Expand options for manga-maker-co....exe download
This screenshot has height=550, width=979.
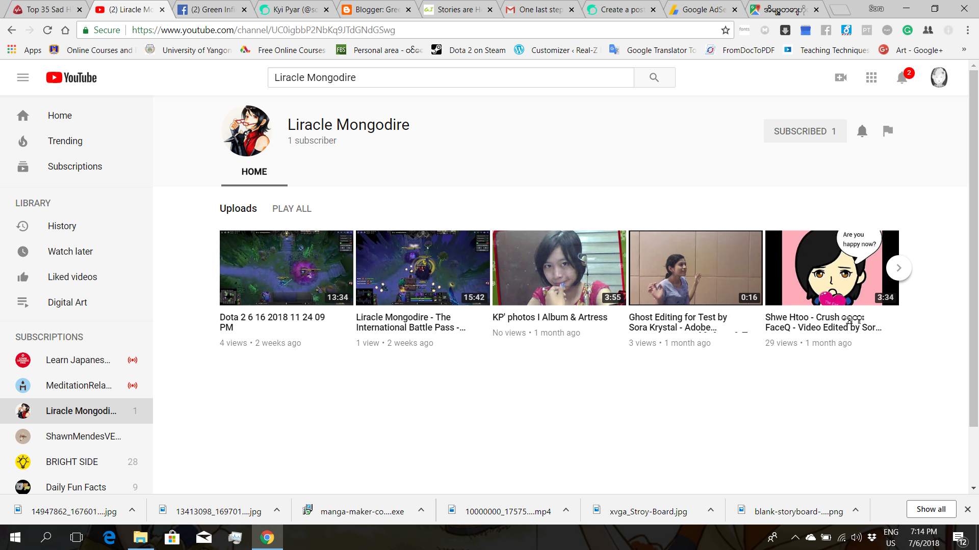[x=421, y=510]
